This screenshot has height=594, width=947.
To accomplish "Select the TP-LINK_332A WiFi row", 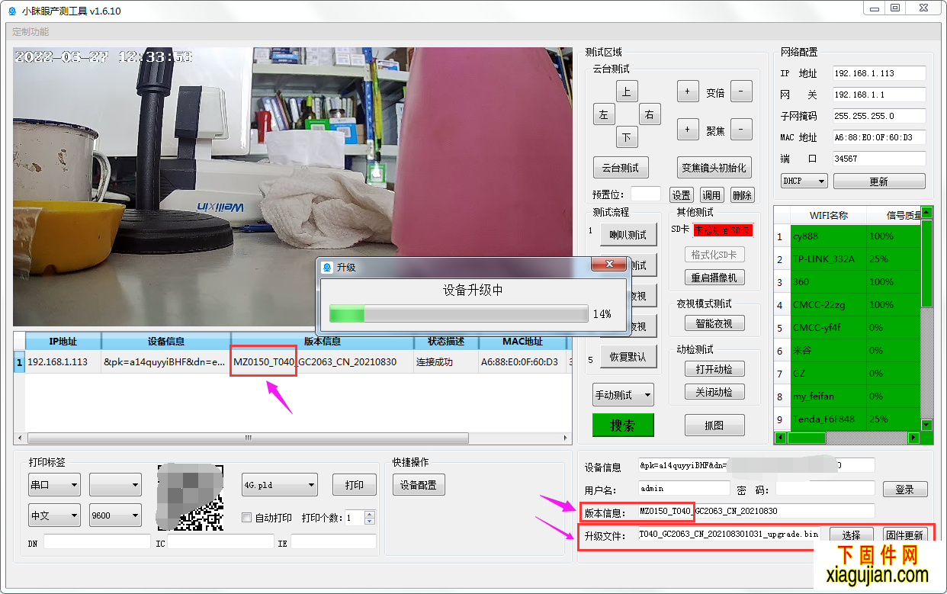I will (x=848, y=259).
